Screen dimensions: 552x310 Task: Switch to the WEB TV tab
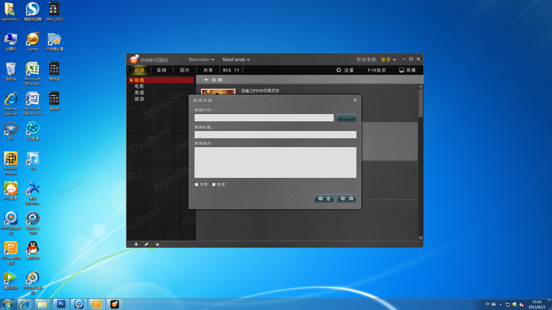tap(231, 70)
